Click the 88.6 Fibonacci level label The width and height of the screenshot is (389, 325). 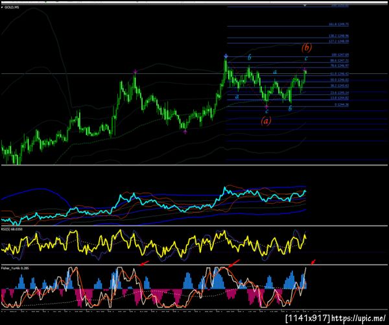[339, 60]
